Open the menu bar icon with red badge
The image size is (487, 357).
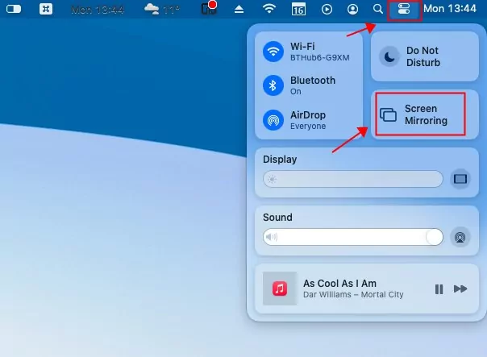pos(209,8)
